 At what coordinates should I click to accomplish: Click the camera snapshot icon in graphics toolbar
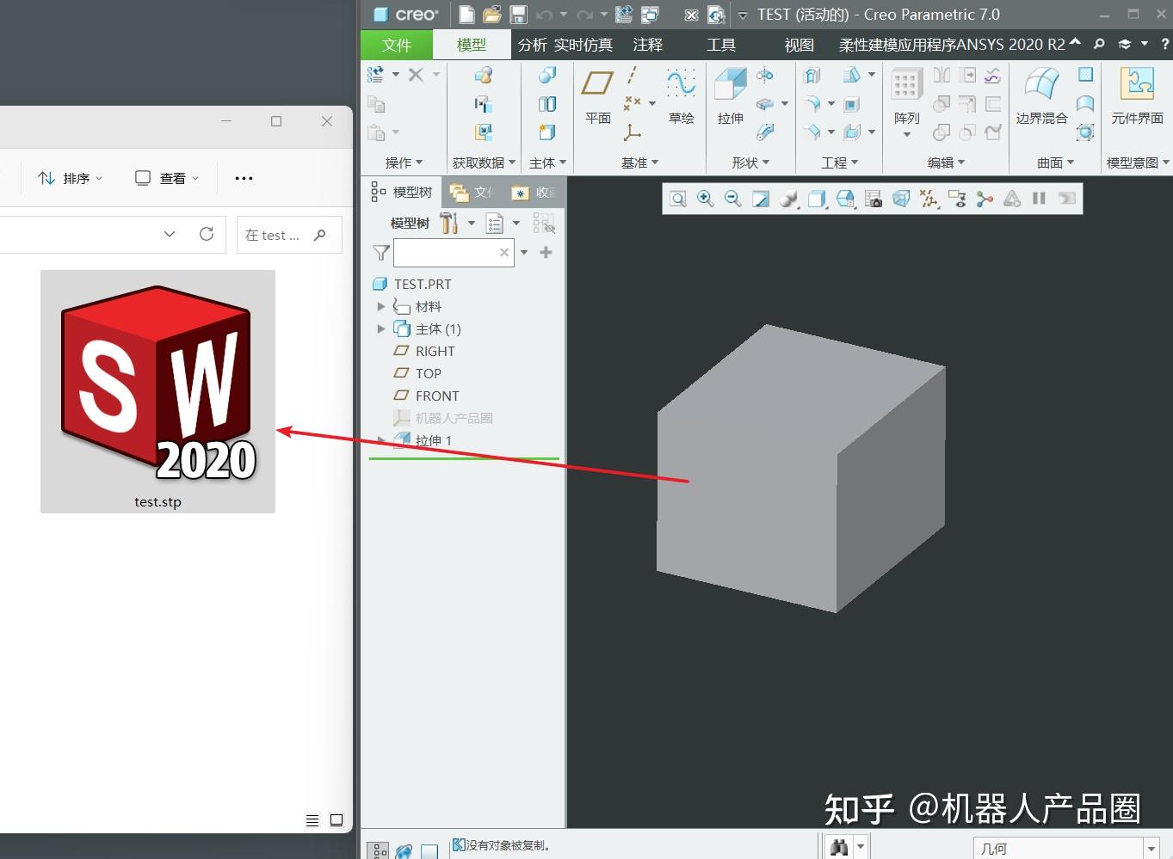872,198
